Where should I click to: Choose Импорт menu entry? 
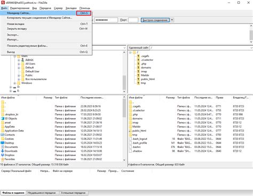pyautogui.click(x=46, y=40)
